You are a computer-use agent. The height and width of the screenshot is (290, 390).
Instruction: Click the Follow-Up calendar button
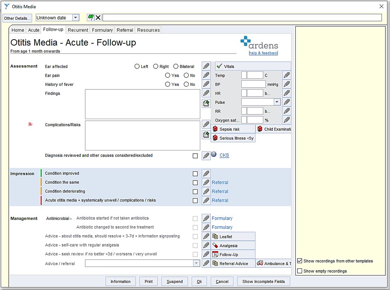click(x=233, y=254)
